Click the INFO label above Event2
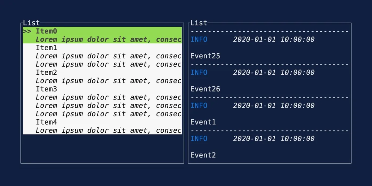 point(199,139)
